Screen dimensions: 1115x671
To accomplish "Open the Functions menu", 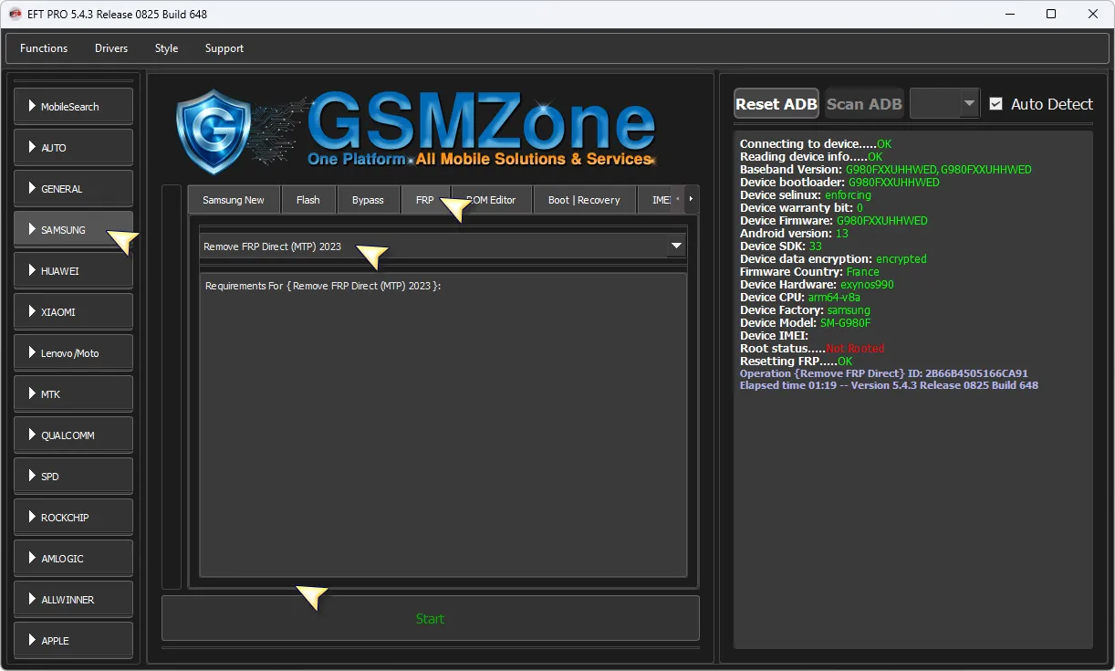I will (44, 48).
